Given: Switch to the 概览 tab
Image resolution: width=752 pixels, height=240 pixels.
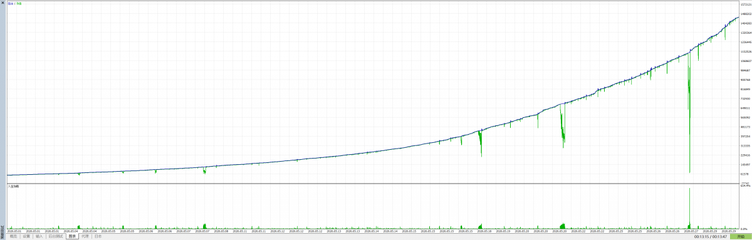Looking at the screenshot, I should point(13,236).
